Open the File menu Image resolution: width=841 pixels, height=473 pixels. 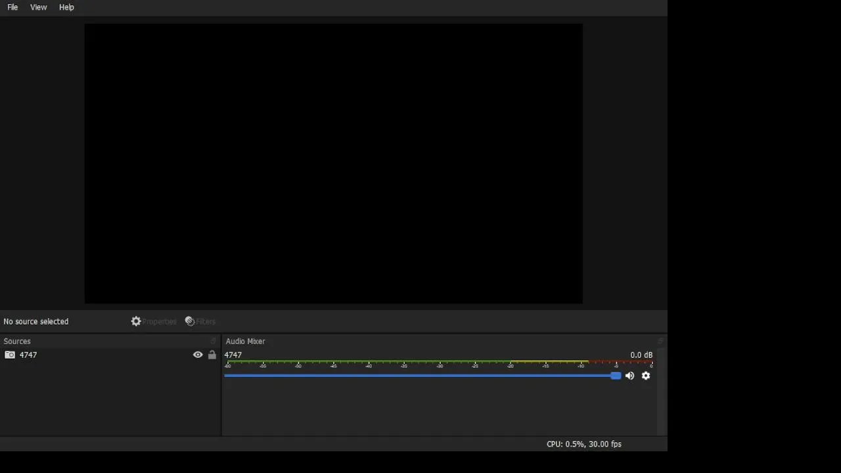(12, 7)
